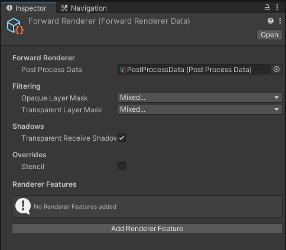Click the Post Process Data label
The height and width of the screenshot is (250, 286).
51,70
